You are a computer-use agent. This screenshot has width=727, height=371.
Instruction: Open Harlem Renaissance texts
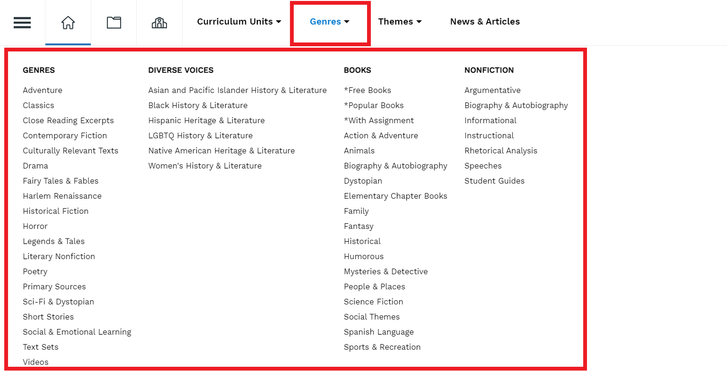[62, 196]
